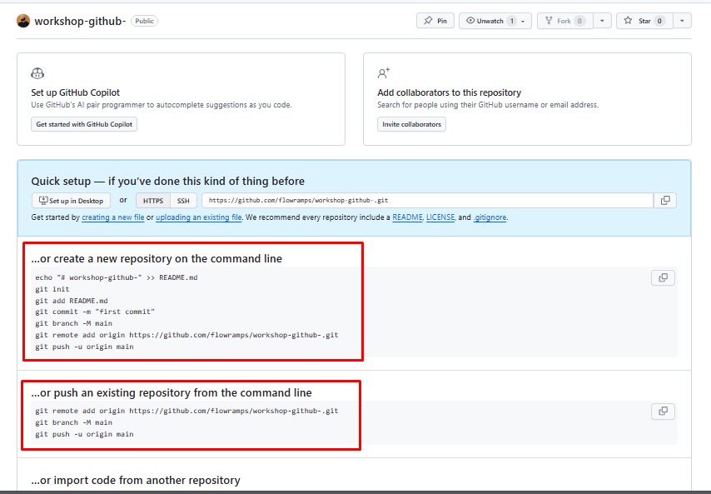This screenshot has height=494, width=711.
Task: Click Set up in Desktop
Action: coord(72,201)
